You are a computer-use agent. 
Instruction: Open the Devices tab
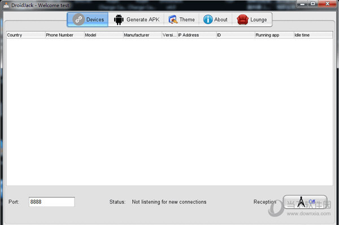click(x=88, y=20)
